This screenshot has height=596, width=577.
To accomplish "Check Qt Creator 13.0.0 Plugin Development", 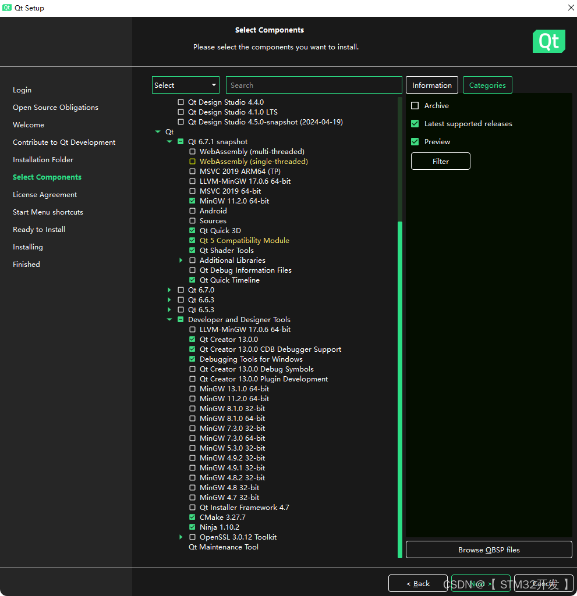I will [192, 379].
